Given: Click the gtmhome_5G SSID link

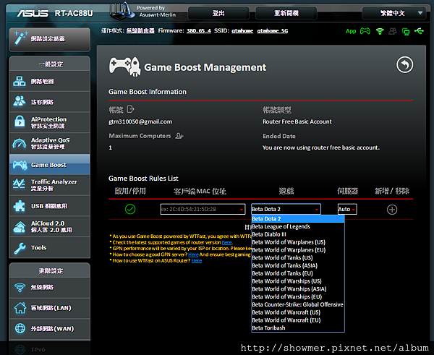Looking at the screenshot, I should tap(273, 30).
